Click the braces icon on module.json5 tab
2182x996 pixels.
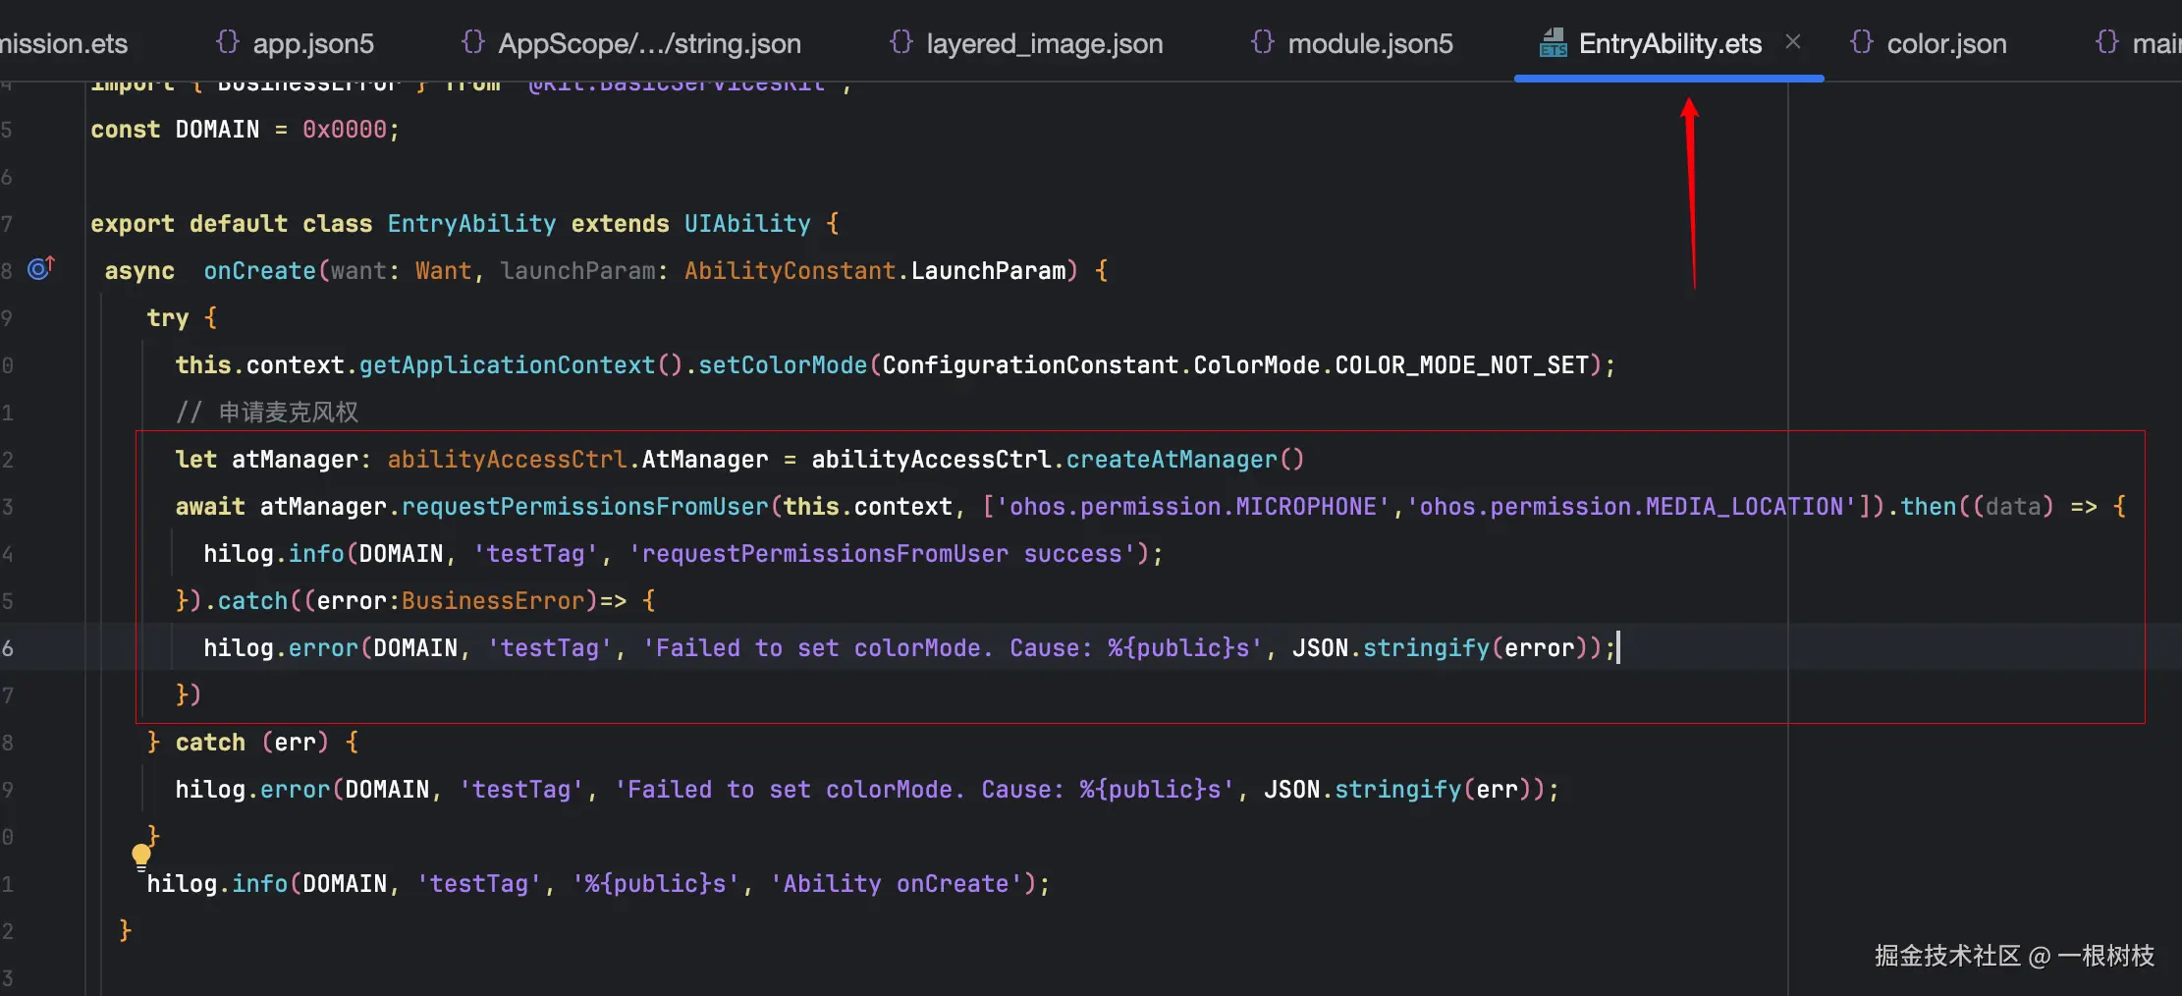click(x=1262, y=42)
